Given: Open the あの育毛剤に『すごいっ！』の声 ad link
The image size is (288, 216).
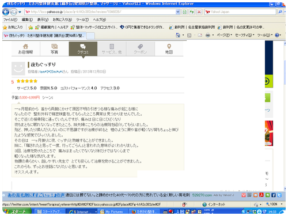Looking at the screenshot, I should click(x=36, y=195).
